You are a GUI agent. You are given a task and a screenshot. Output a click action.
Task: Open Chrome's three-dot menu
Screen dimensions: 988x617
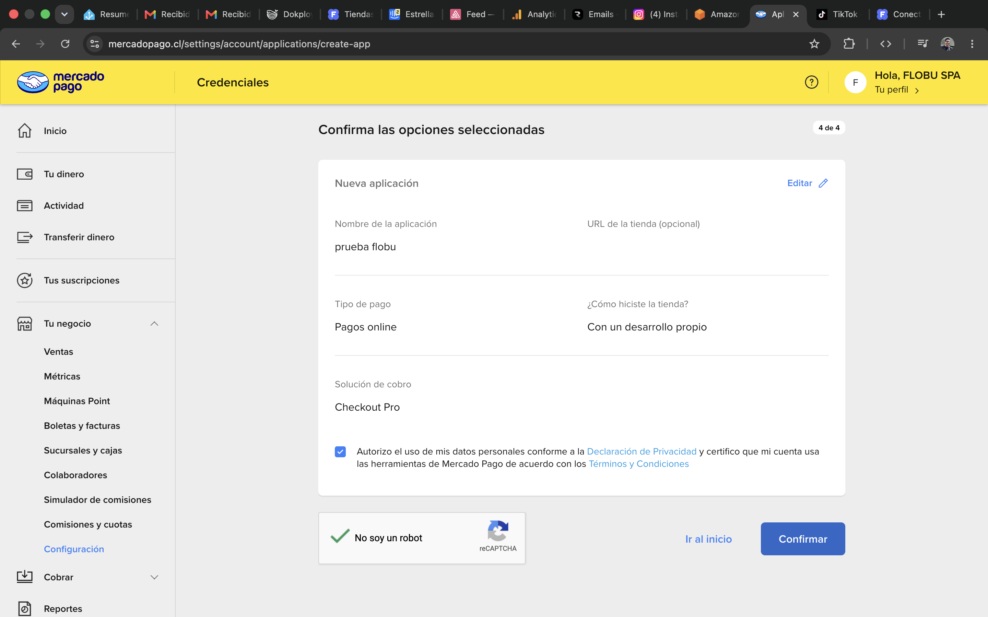(x=972, y=44)
